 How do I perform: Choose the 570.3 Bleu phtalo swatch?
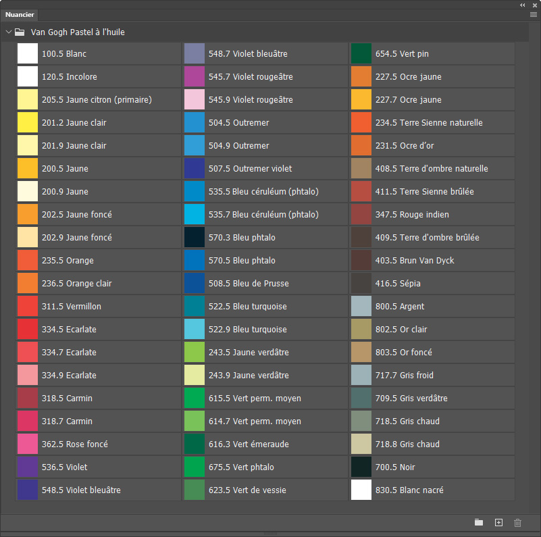[195, 238]
